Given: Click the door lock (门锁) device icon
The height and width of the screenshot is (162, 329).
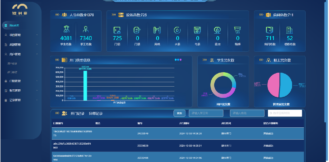Looking at the screenshot, I should tap(117, 30).
